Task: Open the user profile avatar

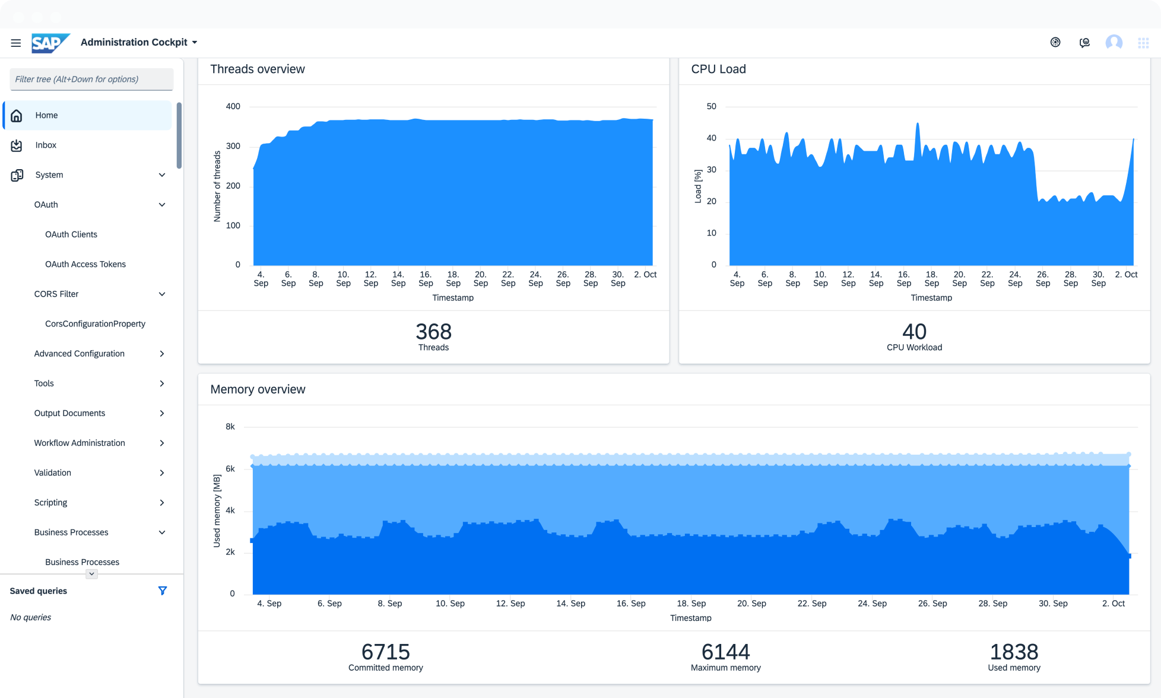Action: pyautogui.click(x=1114, y=42)
